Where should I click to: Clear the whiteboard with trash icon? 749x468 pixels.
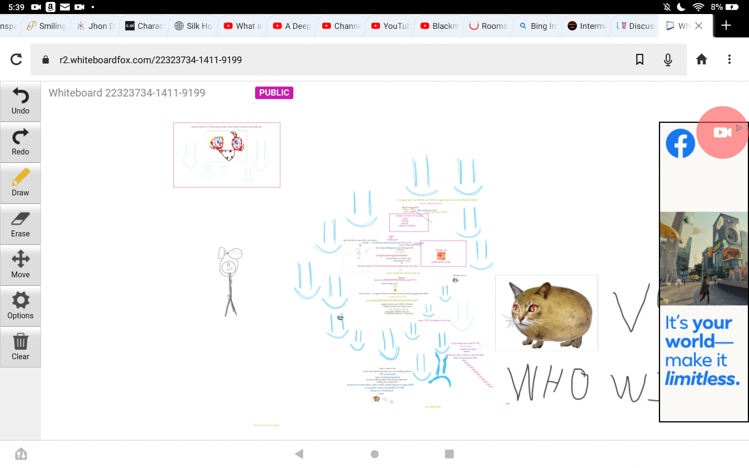point(20,347)
